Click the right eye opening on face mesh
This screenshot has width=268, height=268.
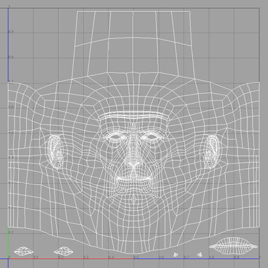[152, 137]
